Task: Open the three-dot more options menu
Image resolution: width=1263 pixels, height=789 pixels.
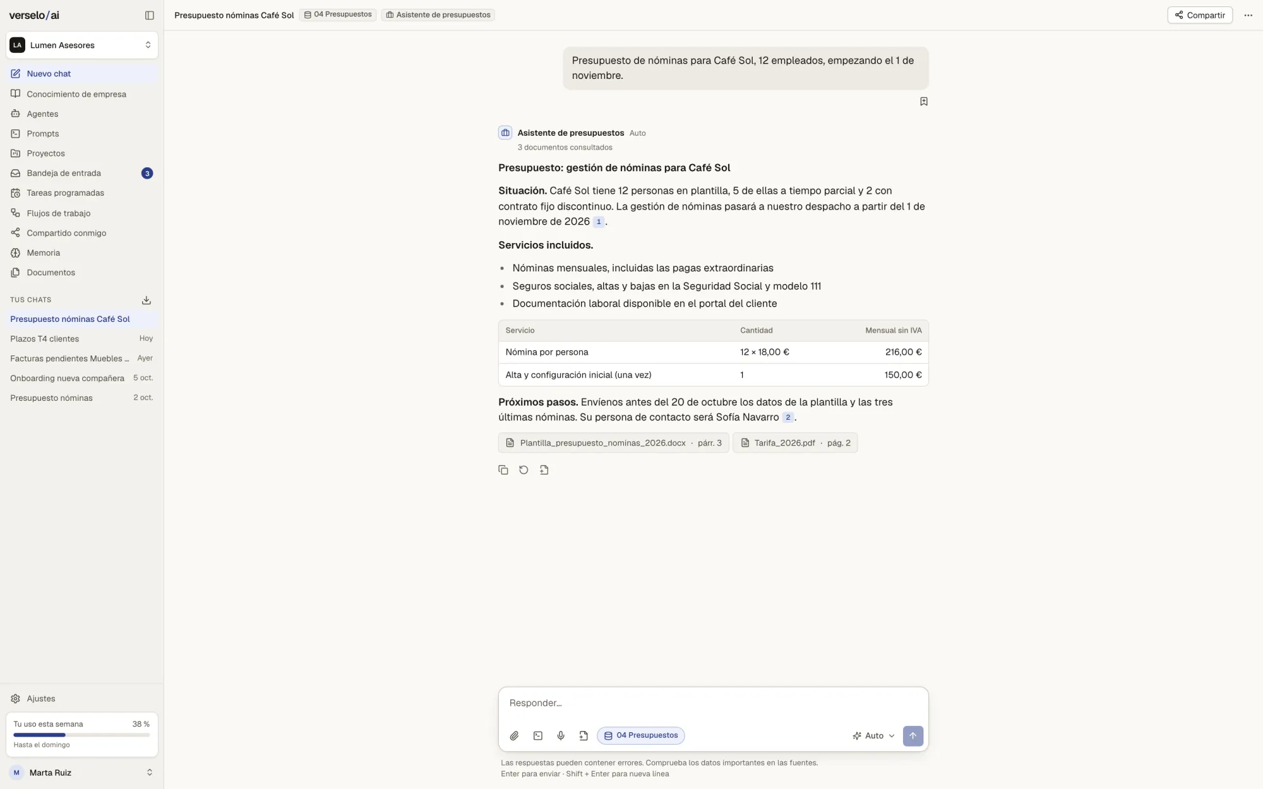Action: [x=1248, y=15]
